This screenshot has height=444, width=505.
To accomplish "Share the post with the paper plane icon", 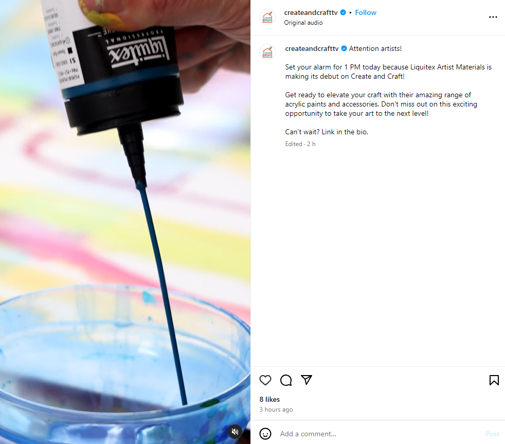I will 306,380.
